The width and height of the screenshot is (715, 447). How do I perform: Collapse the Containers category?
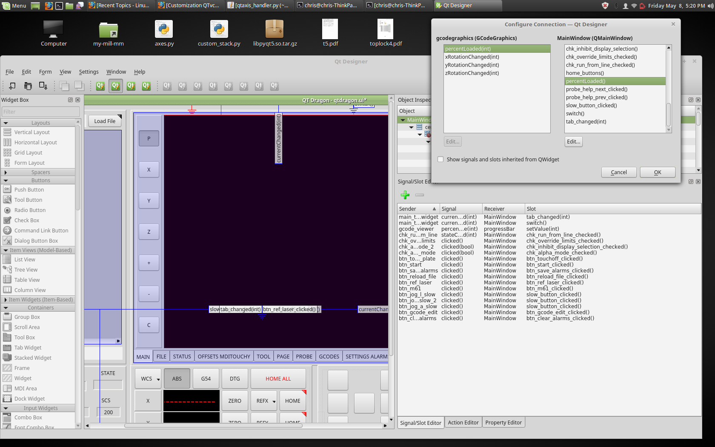tap(6, 308)
